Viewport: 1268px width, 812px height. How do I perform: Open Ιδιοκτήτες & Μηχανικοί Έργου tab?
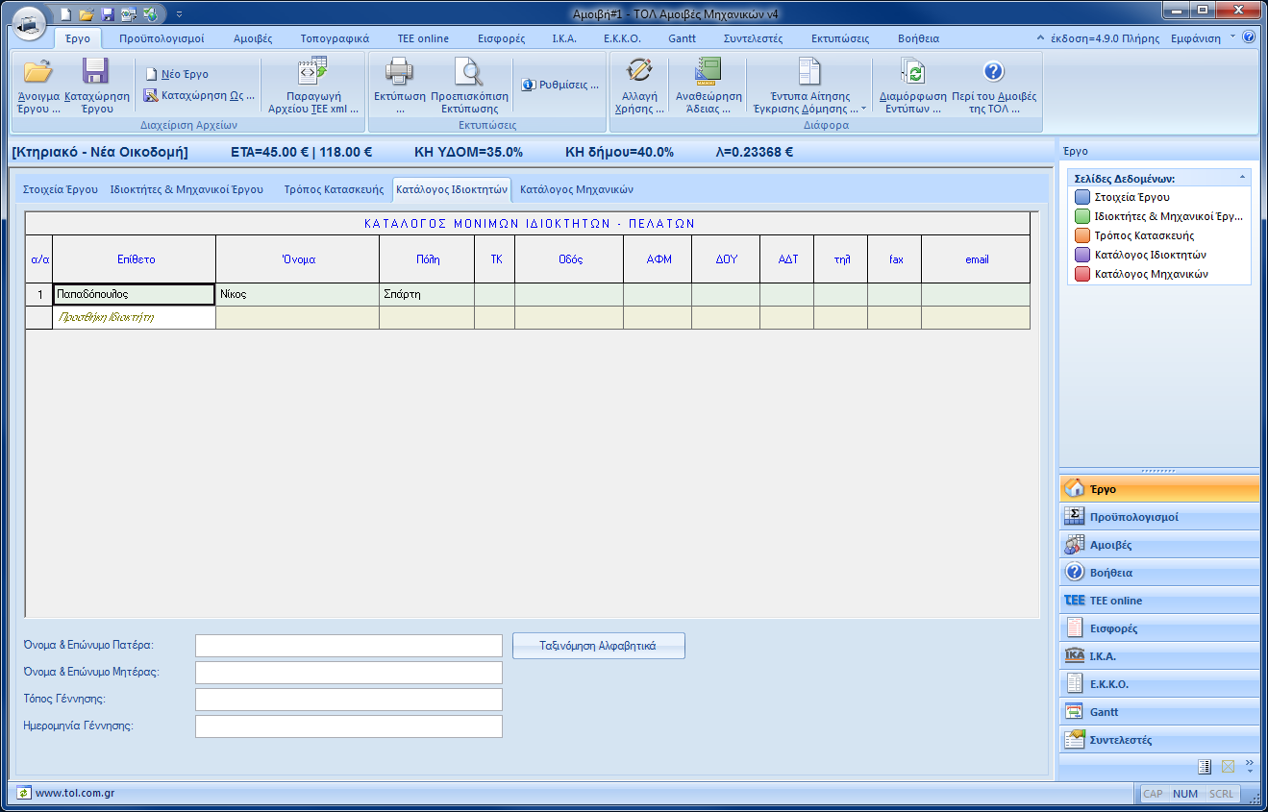(x=186, y=189)
